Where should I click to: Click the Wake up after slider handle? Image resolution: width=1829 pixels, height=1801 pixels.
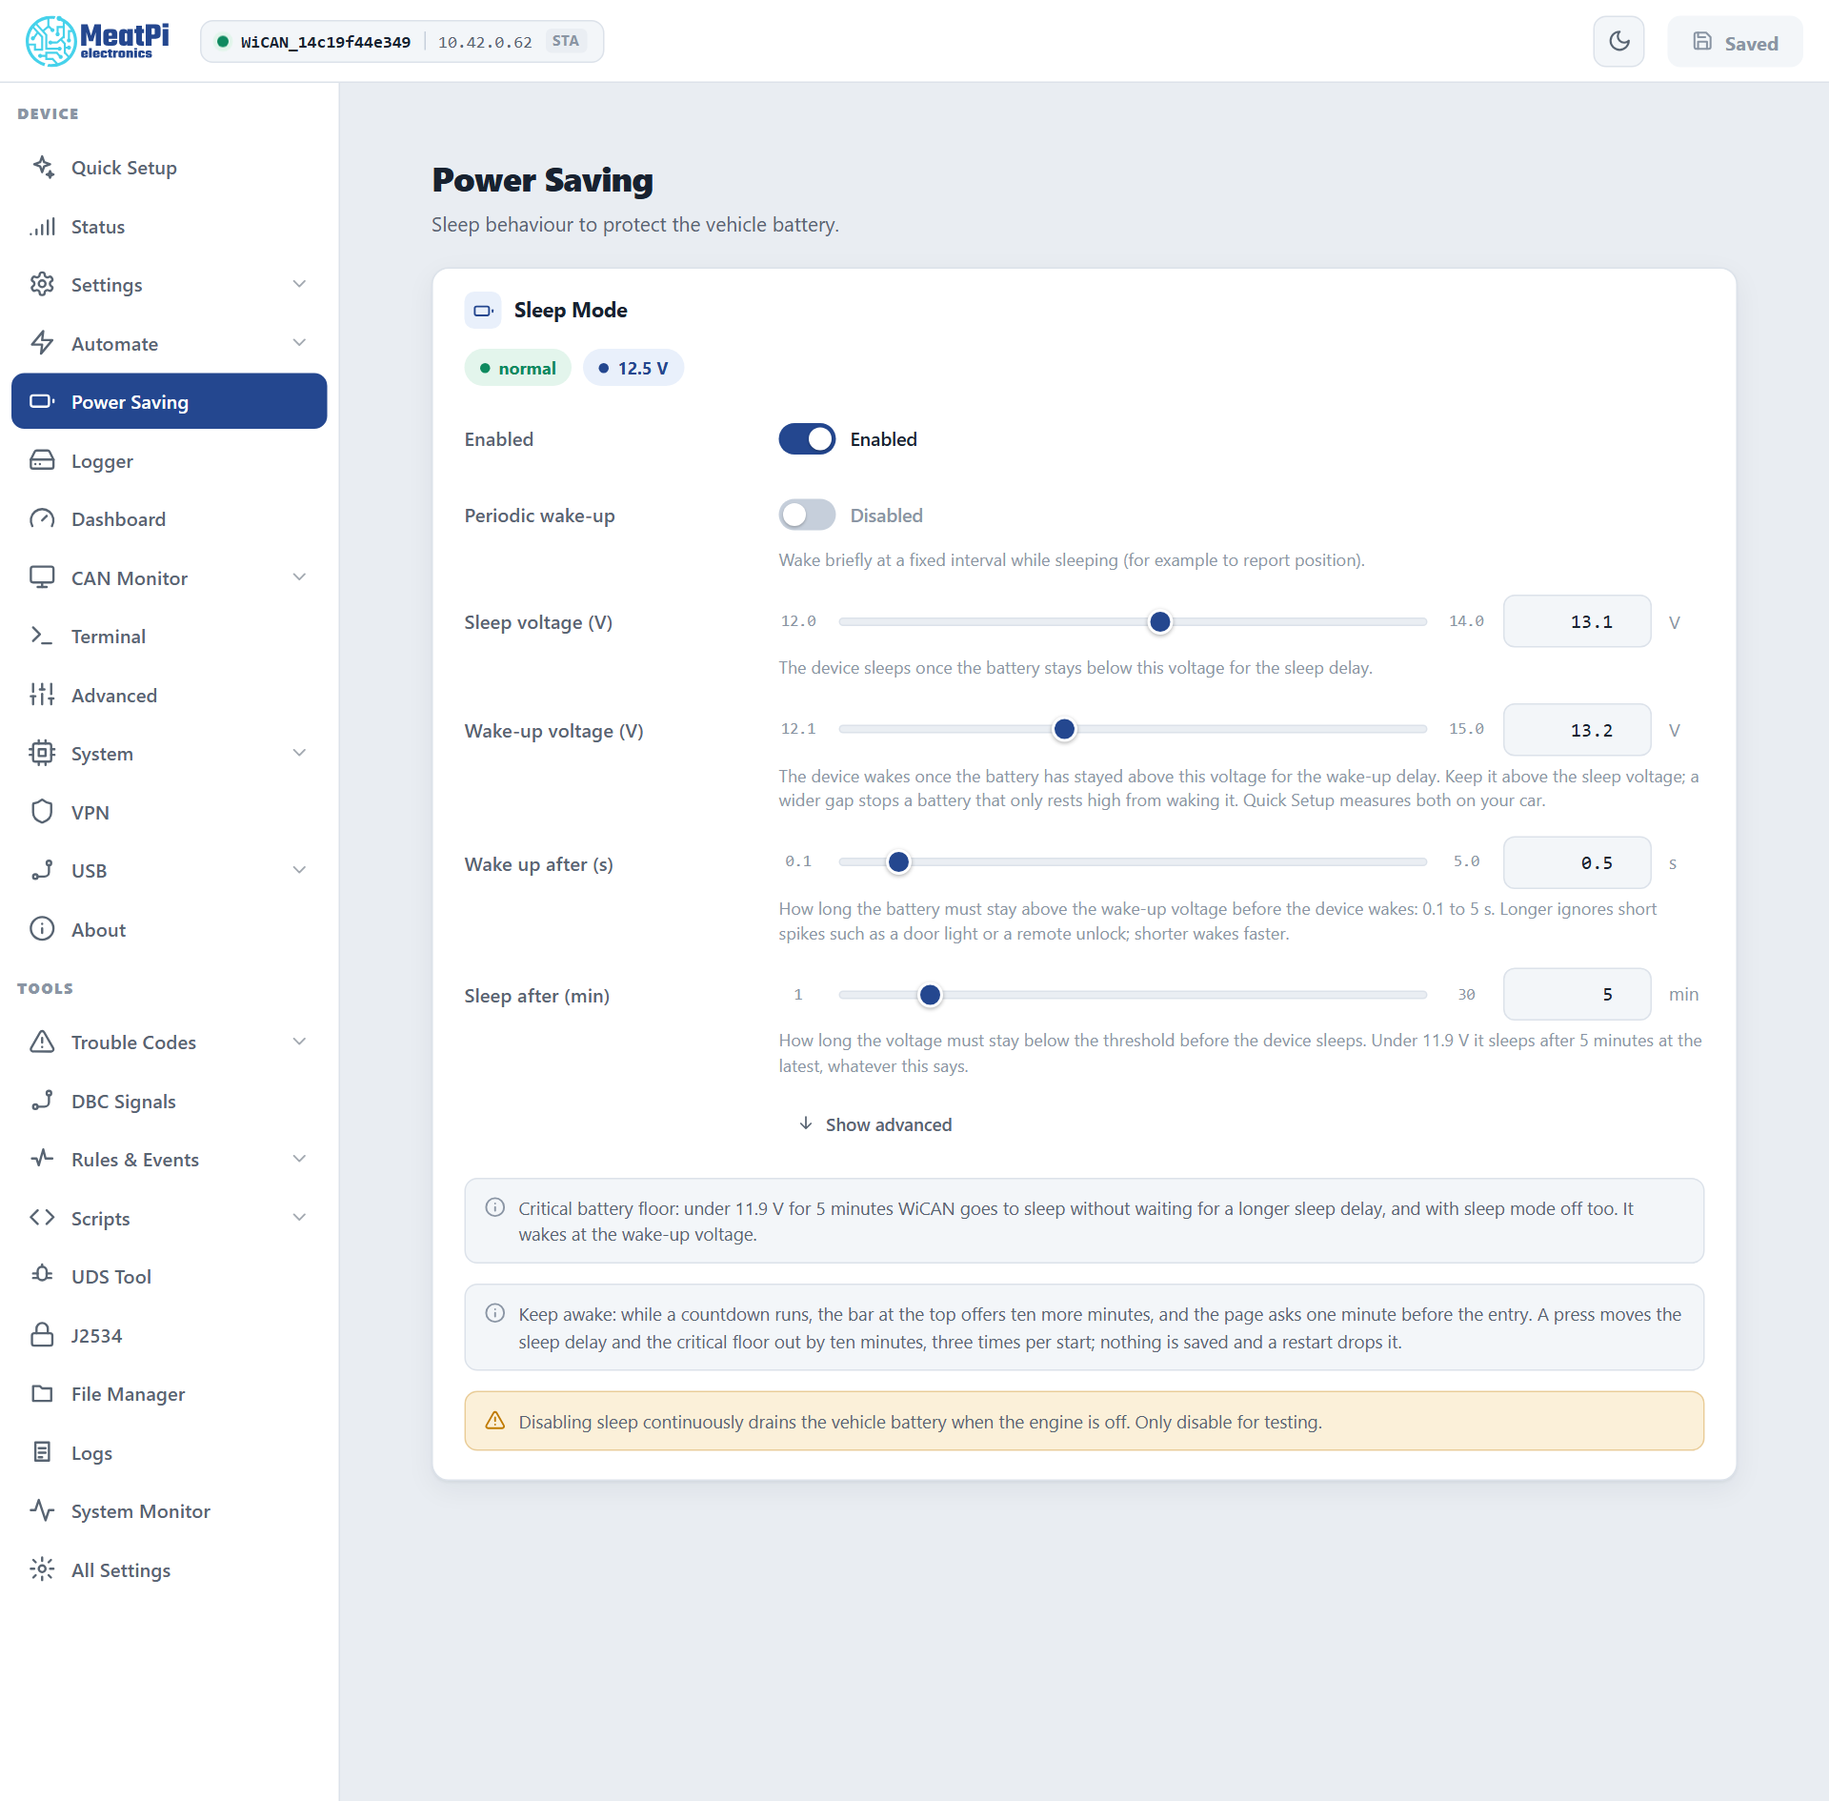point(897,861)
